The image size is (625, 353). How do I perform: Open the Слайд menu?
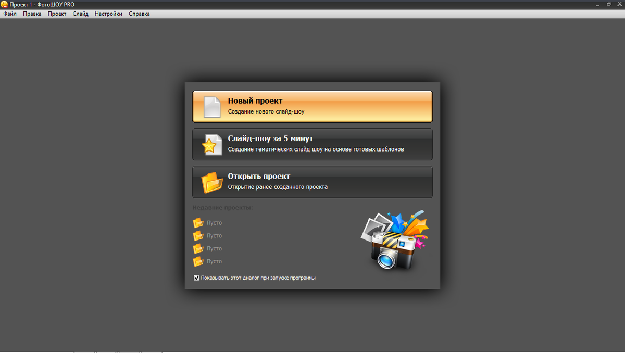(80, 14)
